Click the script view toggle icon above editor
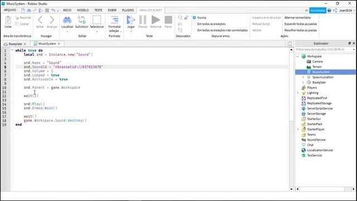 click(x=290, y=44)
